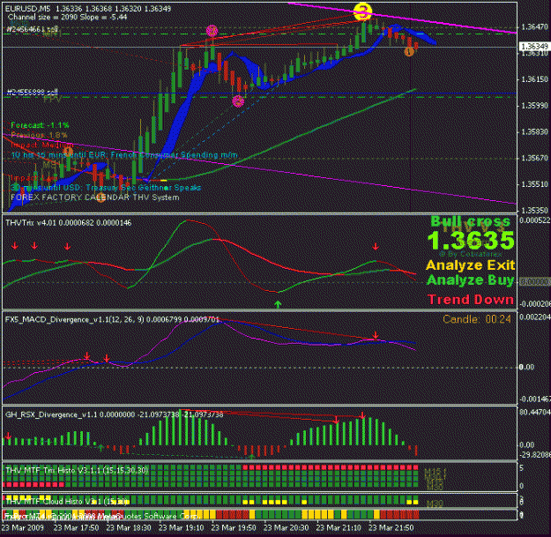Select the Analyze Exit label
The image size is (551, 537).
(471, 265)
